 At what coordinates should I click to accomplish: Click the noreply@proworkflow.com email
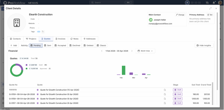[x=160, y=24]
